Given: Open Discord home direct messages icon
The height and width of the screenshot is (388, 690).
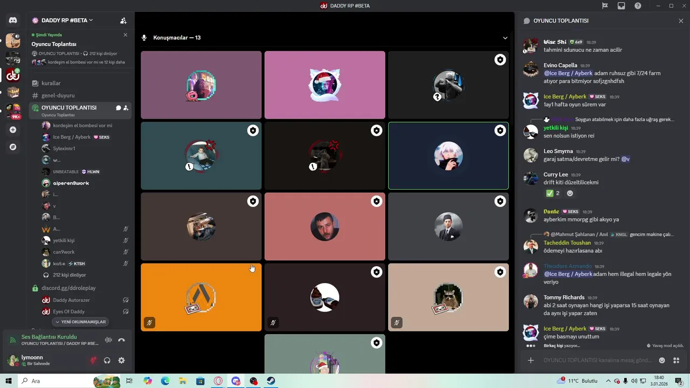Looking at the screenshot, I should coord(13,20).
